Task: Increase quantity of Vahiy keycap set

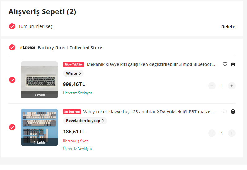Action: (x=231, y=133)
